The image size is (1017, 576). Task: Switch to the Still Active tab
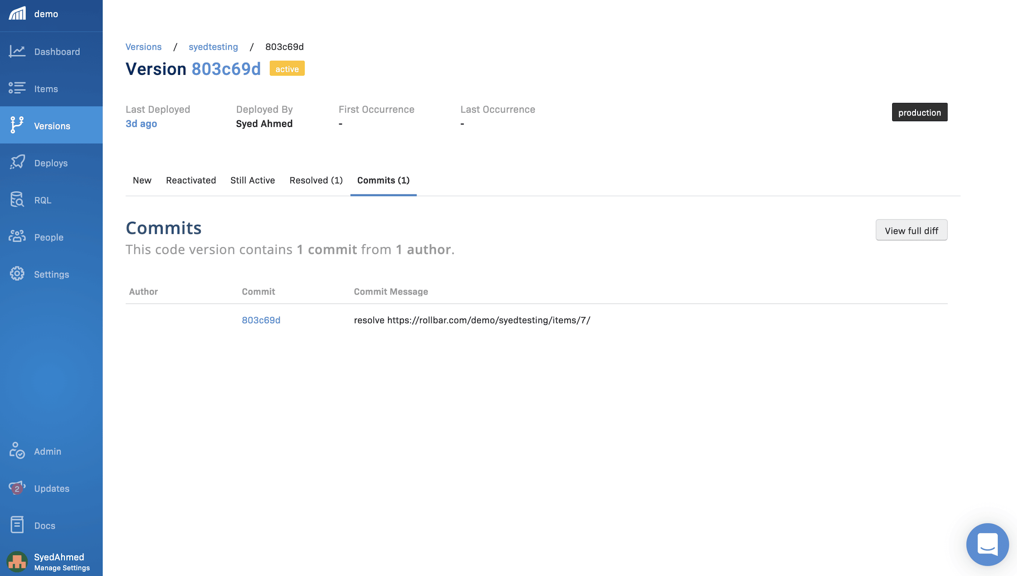coord(253,179)
